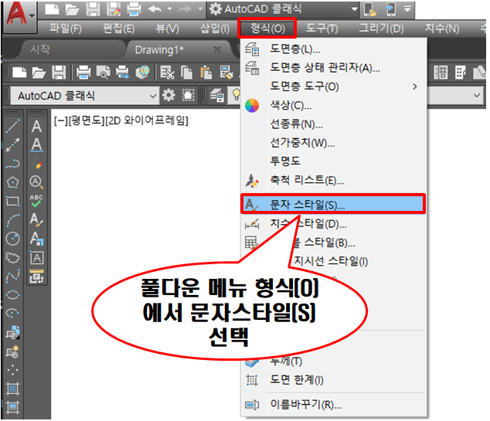Click the Redo arrow in the quick access toolbar

point(185,9)
